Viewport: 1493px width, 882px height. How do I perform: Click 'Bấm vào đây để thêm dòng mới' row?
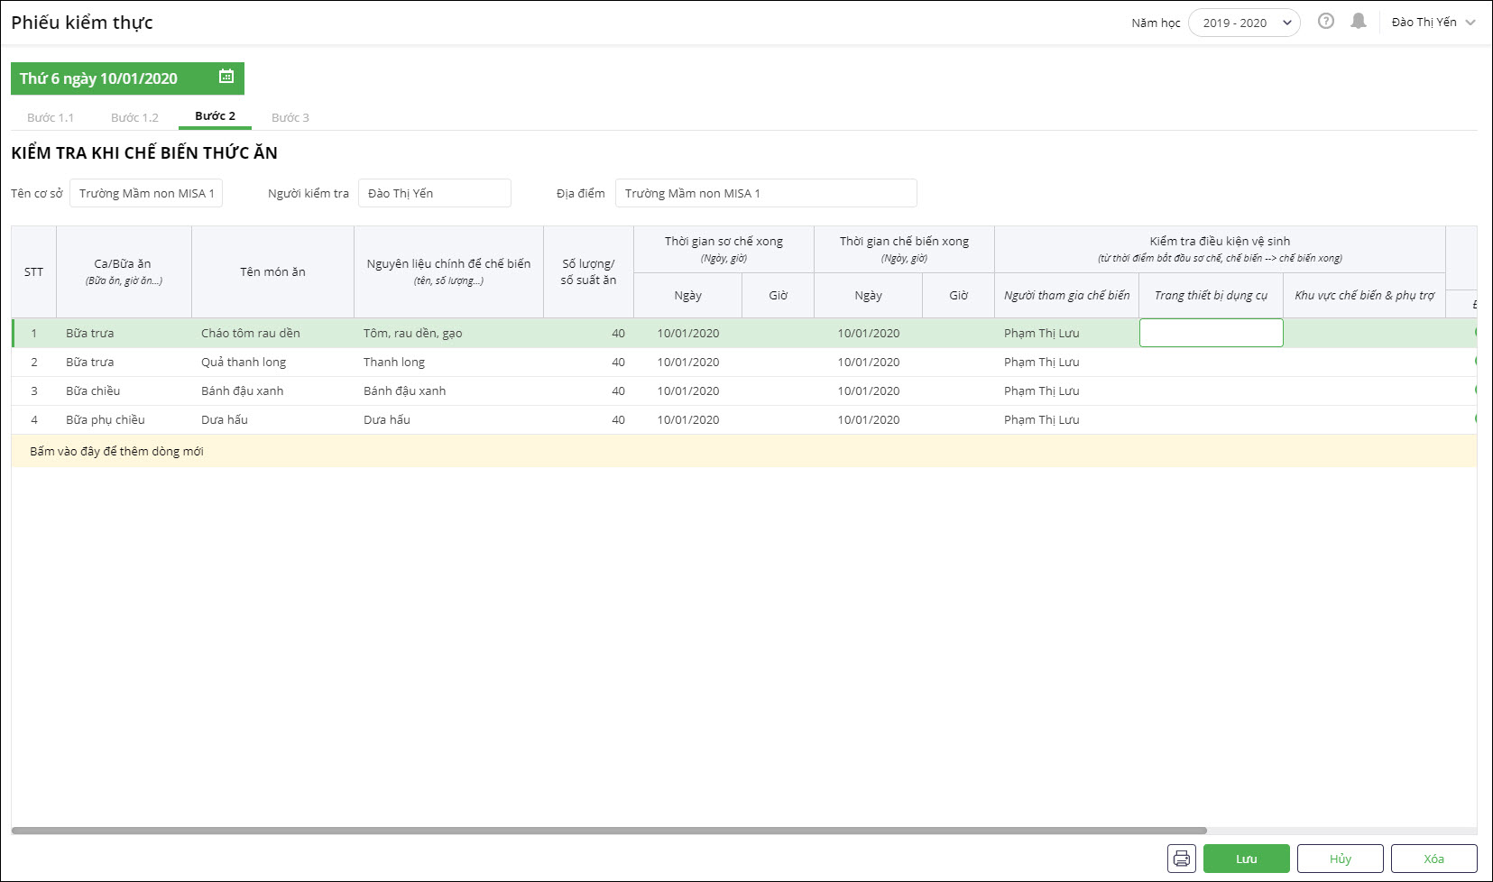(117, 451)
